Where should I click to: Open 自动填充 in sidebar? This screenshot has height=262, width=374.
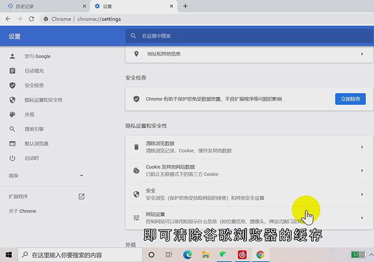pyautogui.click(x=34, y=71)
